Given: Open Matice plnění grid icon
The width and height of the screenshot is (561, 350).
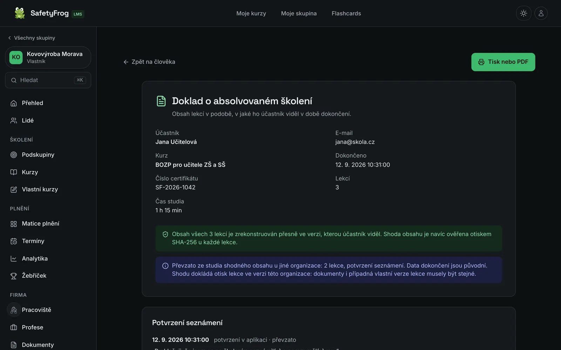Looking at the screenshot, I should [x=14, y=224].
